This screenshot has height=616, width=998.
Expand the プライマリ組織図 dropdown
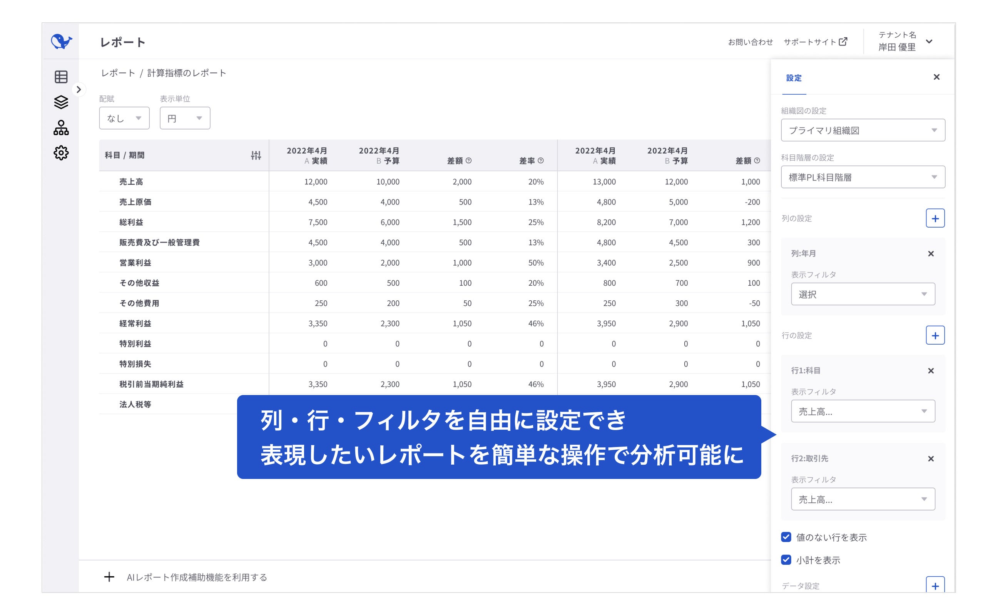863,131
